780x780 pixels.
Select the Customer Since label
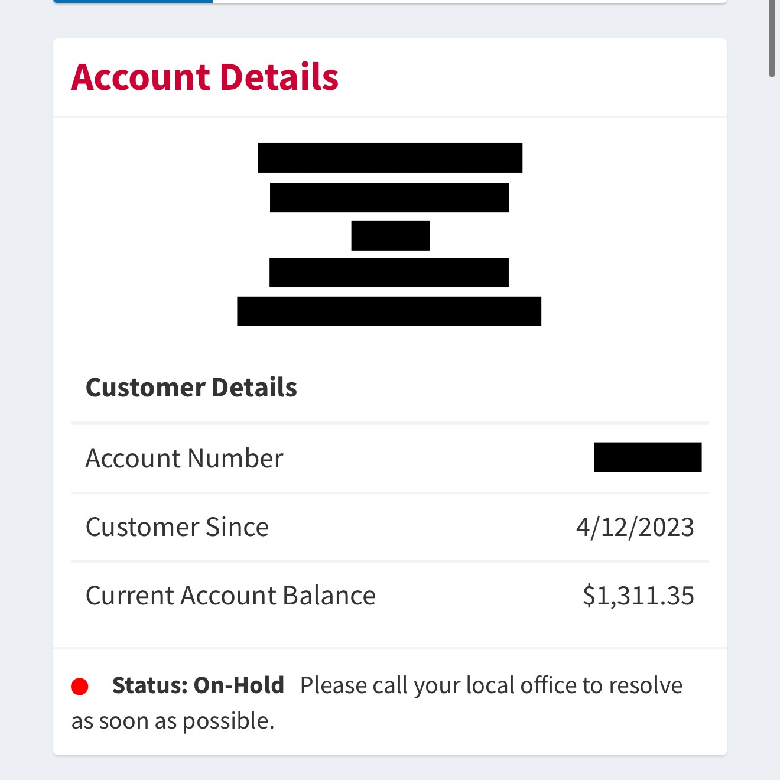coord(177,527)
